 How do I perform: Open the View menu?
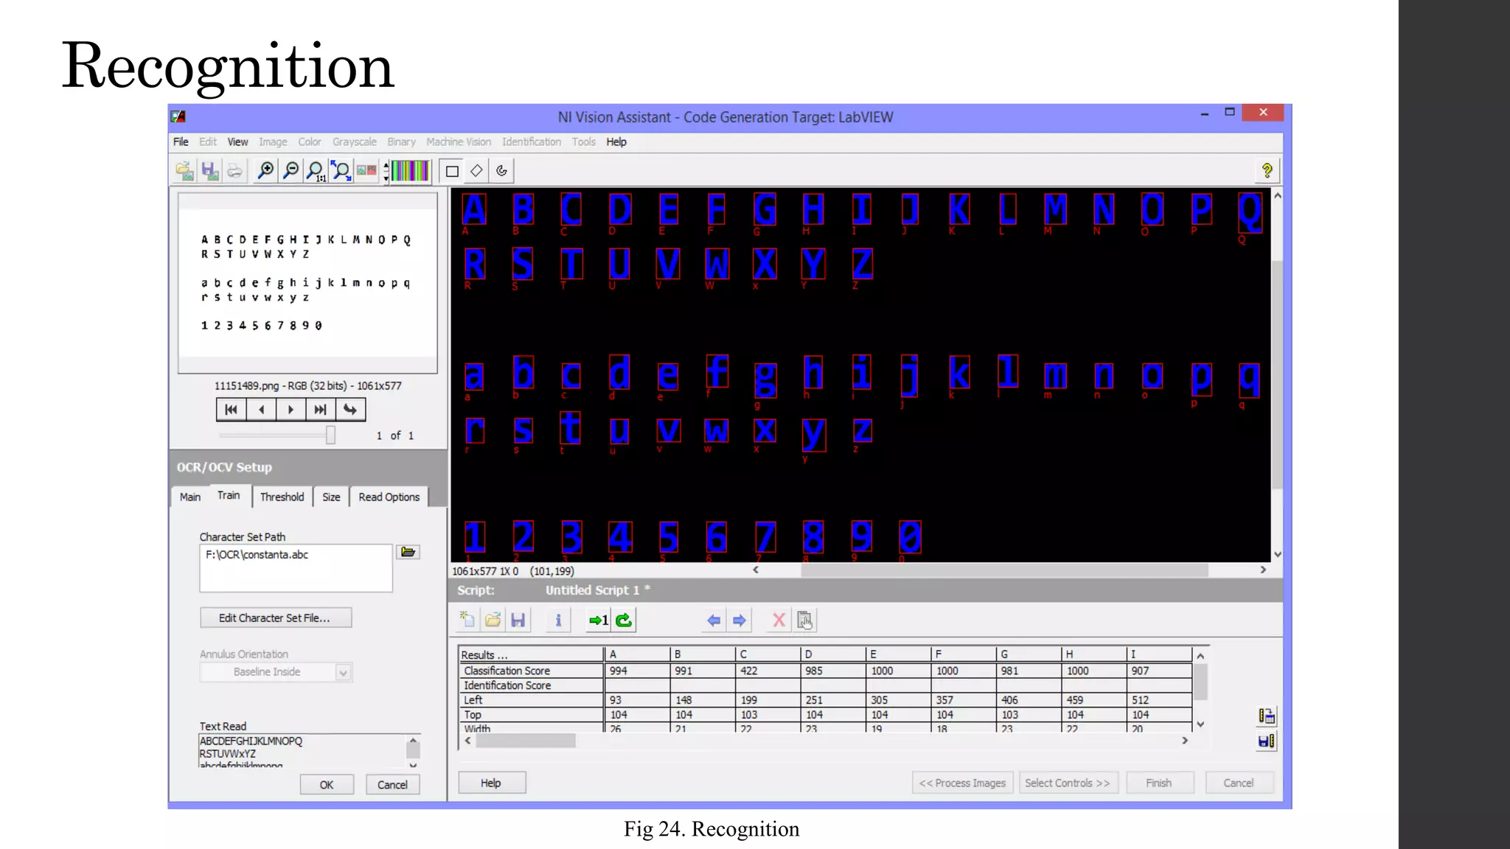coord(237,141)
